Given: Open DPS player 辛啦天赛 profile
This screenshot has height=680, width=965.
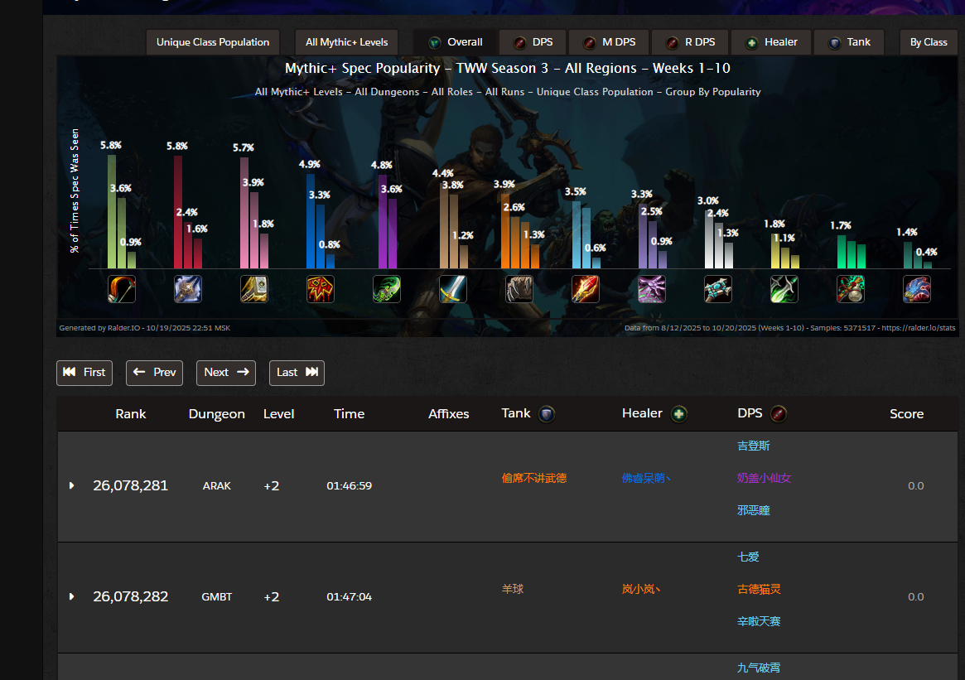Looking at the screenshot, I should point(759,621).
